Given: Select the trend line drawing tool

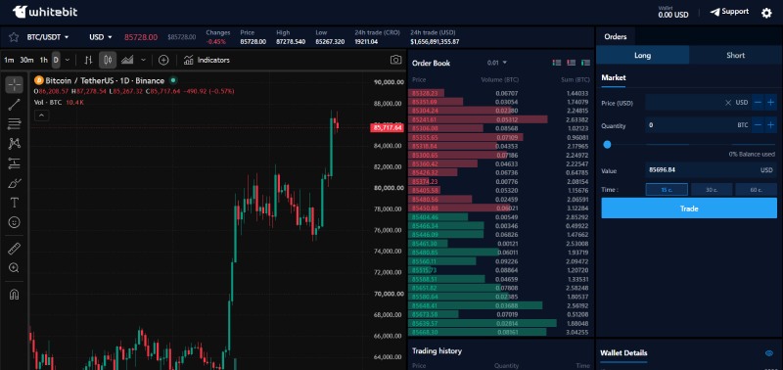Looking at the screenshot, I should point(15,105).
